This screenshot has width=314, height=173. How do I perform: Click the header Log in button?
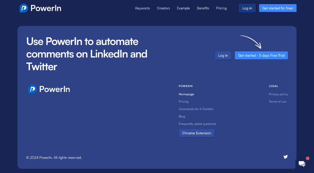(247, 8)
